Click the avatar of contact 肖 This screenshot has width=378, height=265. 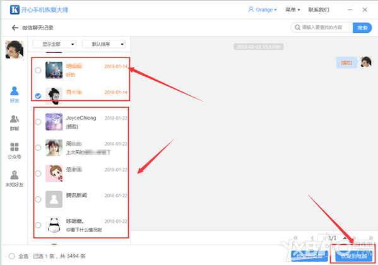pyautogui.click(x=54, y=96)
